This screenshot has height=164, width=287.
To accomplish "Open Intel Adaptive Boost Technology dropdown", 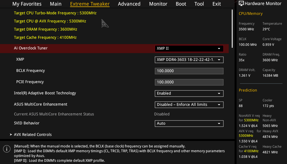I will coord(189,94).
